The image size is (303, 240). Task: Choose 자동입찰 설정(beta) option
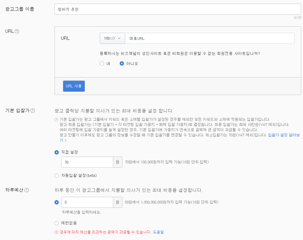(x=57, y=176)
